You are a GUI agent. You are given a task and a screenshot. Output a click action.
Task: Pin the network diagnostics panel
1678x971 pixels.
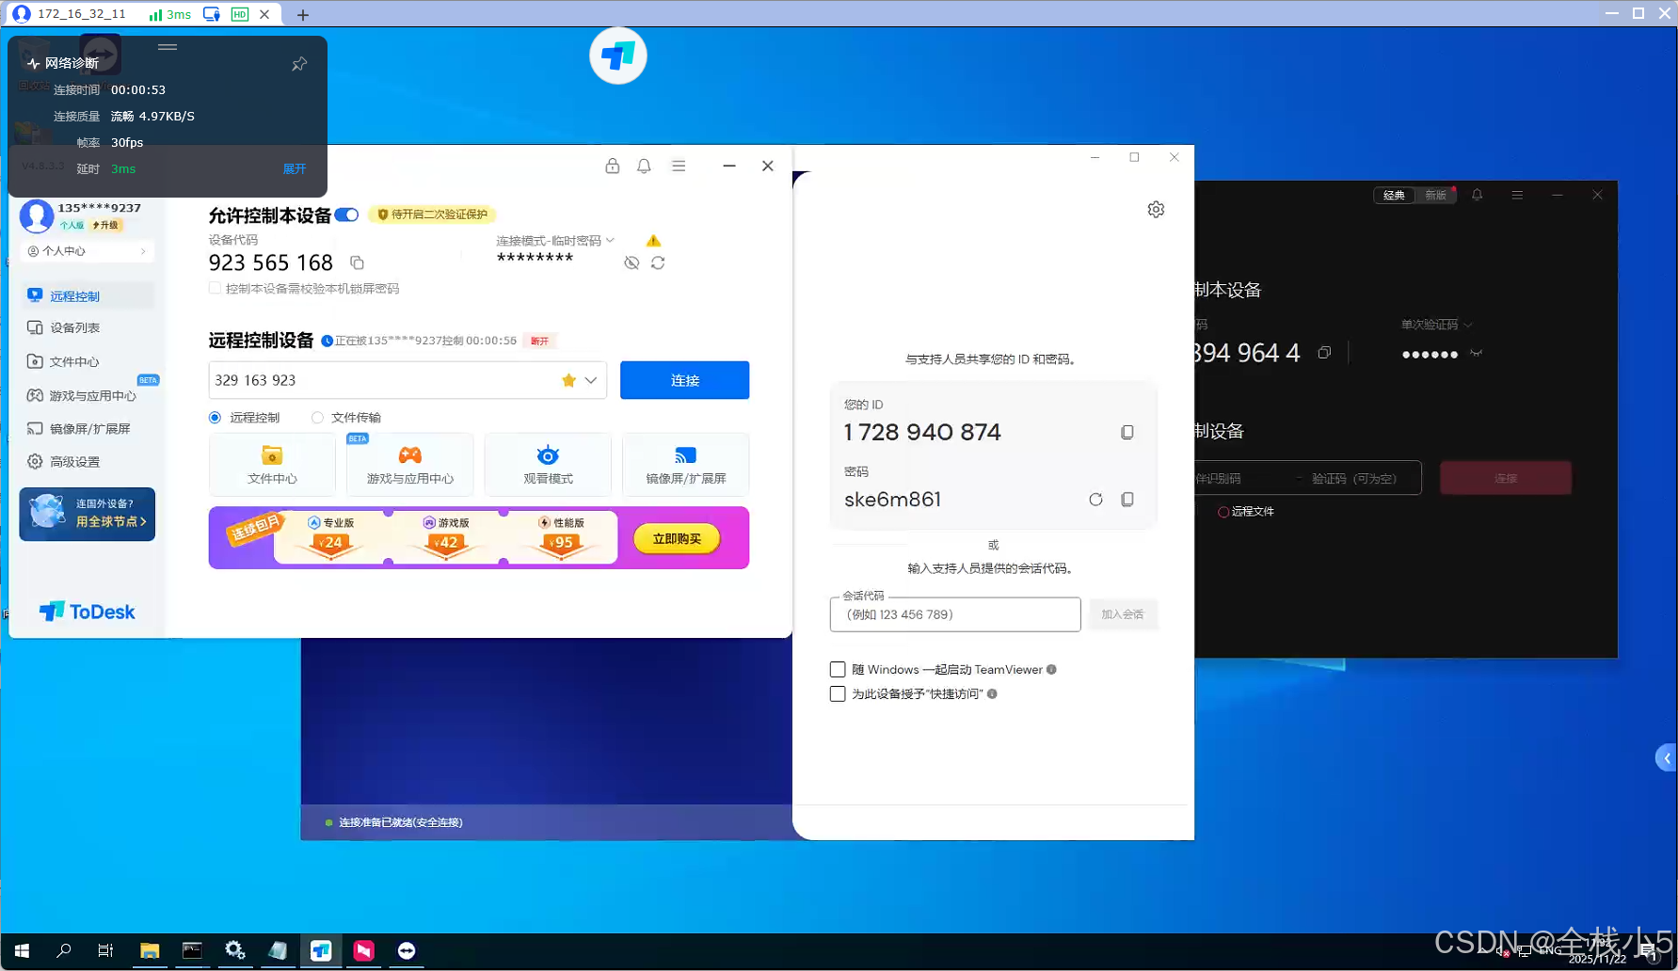(299, 64)
